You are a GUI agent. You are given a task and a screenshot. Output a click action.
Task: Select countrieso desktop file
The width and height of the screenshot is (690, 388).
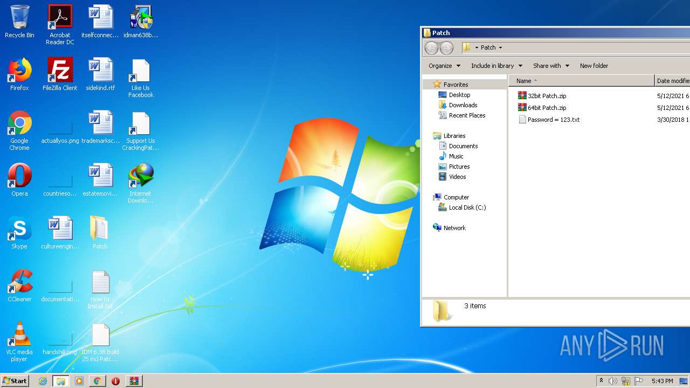coord(60,184)
